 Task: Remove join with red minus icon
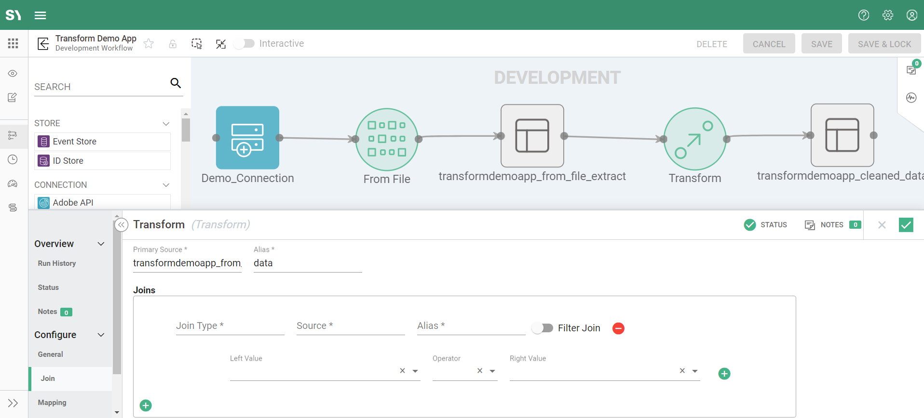click(x=618, y=328)
